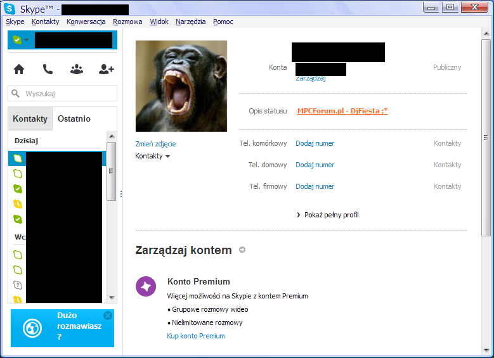This screenshot has height=358, width=494.
Task: Click the Wyszukaj search field
Action: click(62, 94)
